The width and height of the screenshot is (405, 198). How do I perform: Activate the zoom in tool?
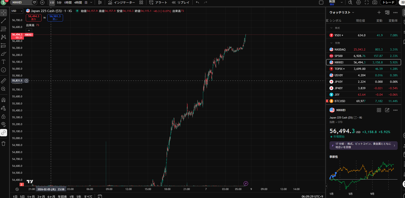[x=3, y=89]
